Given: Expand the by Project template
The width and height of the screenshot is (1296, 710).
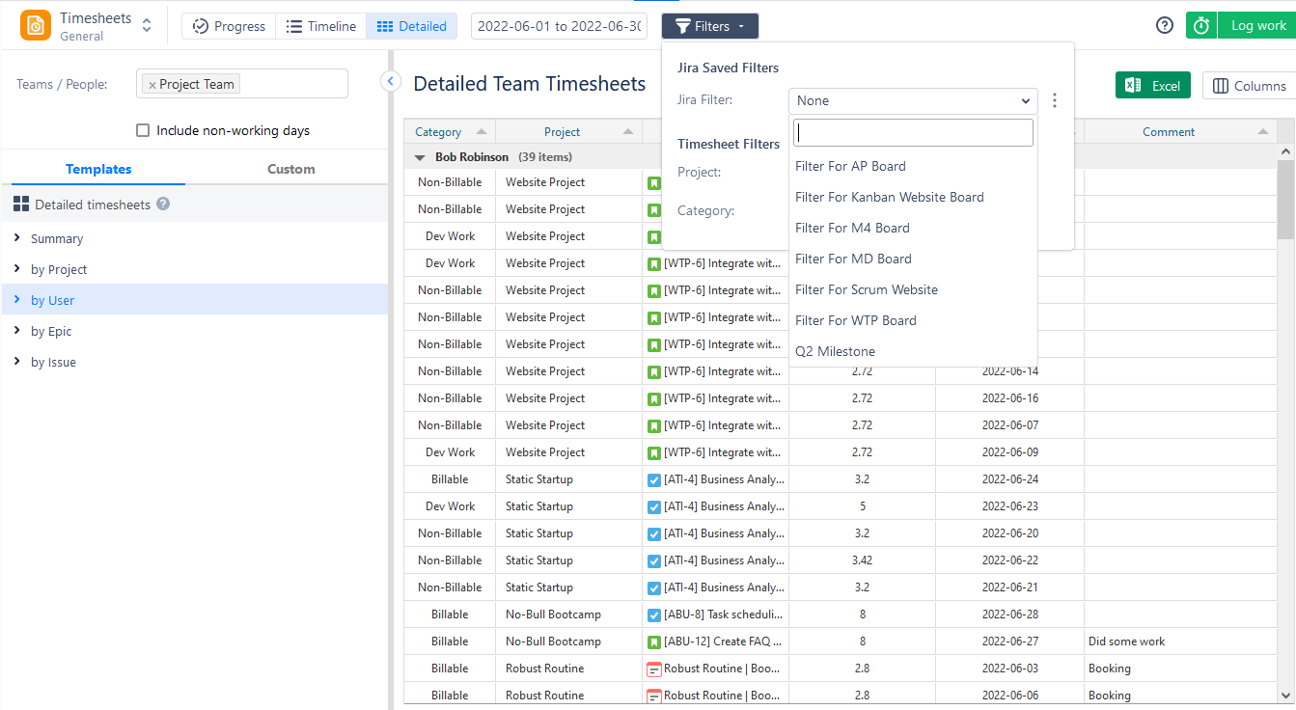Looking at the screenshot, I should point(17,269).
